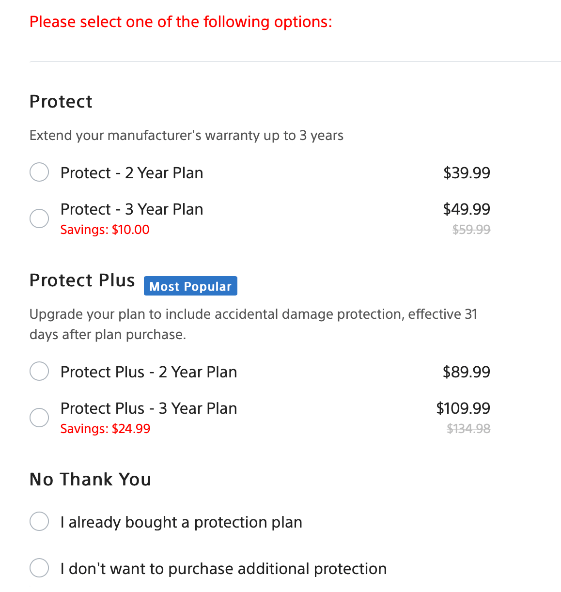Click the 'No Thank You' section heading
This screenshot has width=561, height=592.
coord(90,479)
